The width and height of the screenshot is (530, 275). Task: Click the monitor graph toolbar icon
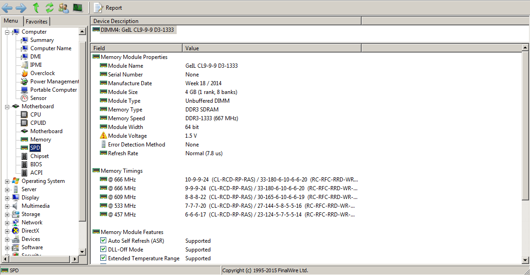(77, 7)
